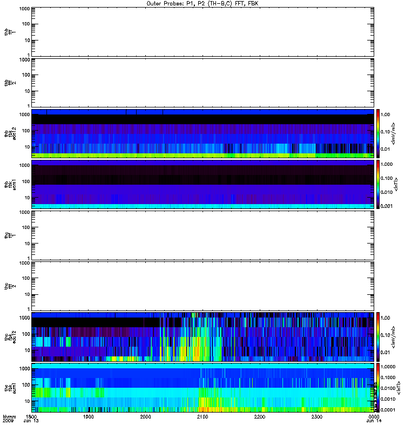The height and width of the screenshot is (432, 405).
Task: Click the colorbar beside the thc fbk scm1 panel
Action: 378,388
